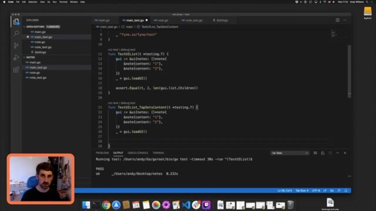This screenshot has width=376, height=211.
Task: Click run test above TestUIList_TapSetsContent
Action: [x=113, y=103]
